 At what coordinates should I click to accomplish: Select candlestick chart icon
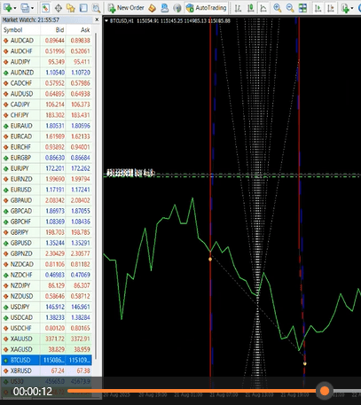pos(251,8)
